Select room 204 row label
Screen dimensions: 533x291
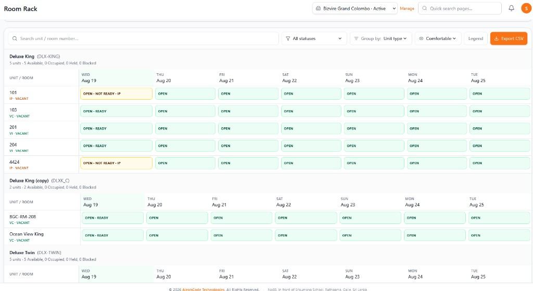[x=13, y=144]
